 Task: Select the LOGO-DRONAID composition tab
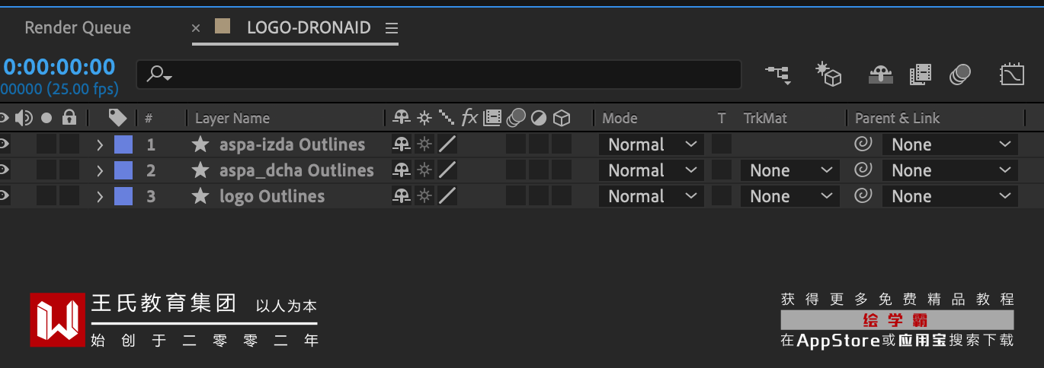click(x=308, y=28)
